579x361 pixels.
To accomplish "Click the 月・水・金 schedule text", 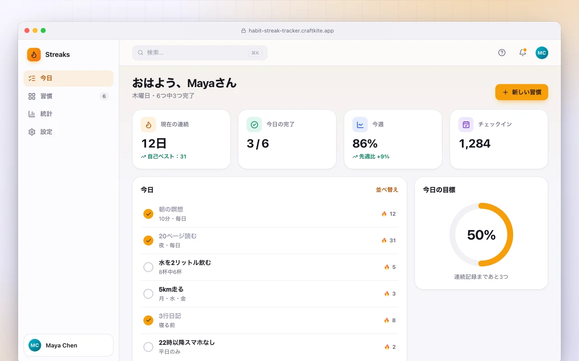I will (172, 299).
